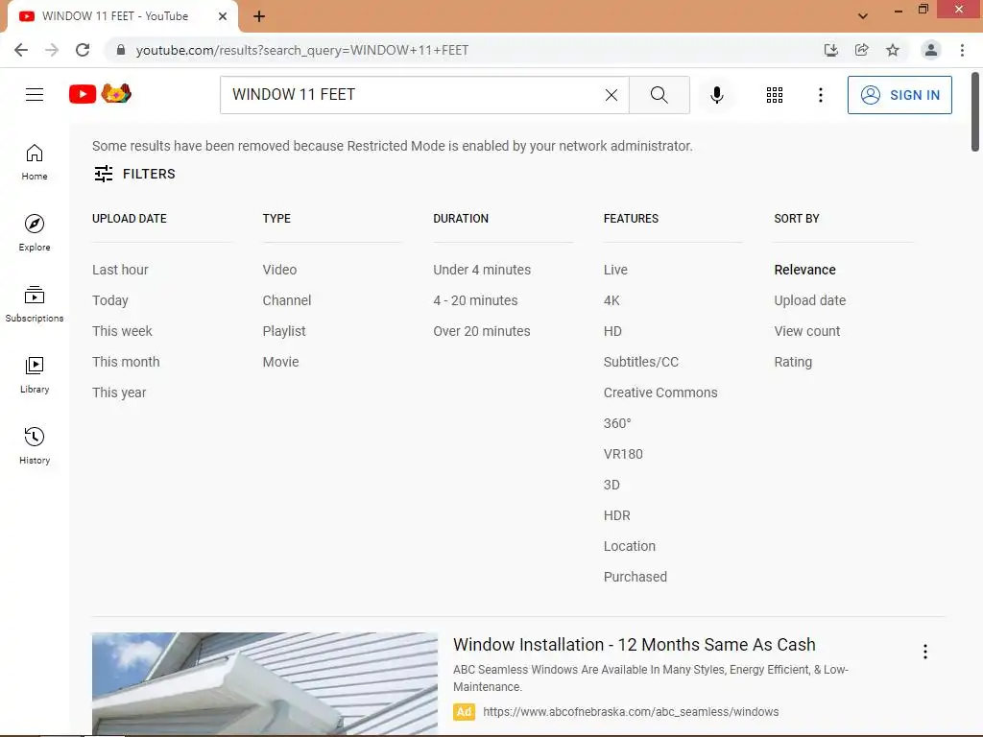Click the site lock icon

(x=121, y=50)
